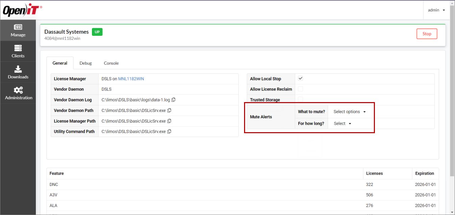Click the DNC expiration date 2026-01-01
The width and height of the screenshot is (455, 215).
point(425,185)
